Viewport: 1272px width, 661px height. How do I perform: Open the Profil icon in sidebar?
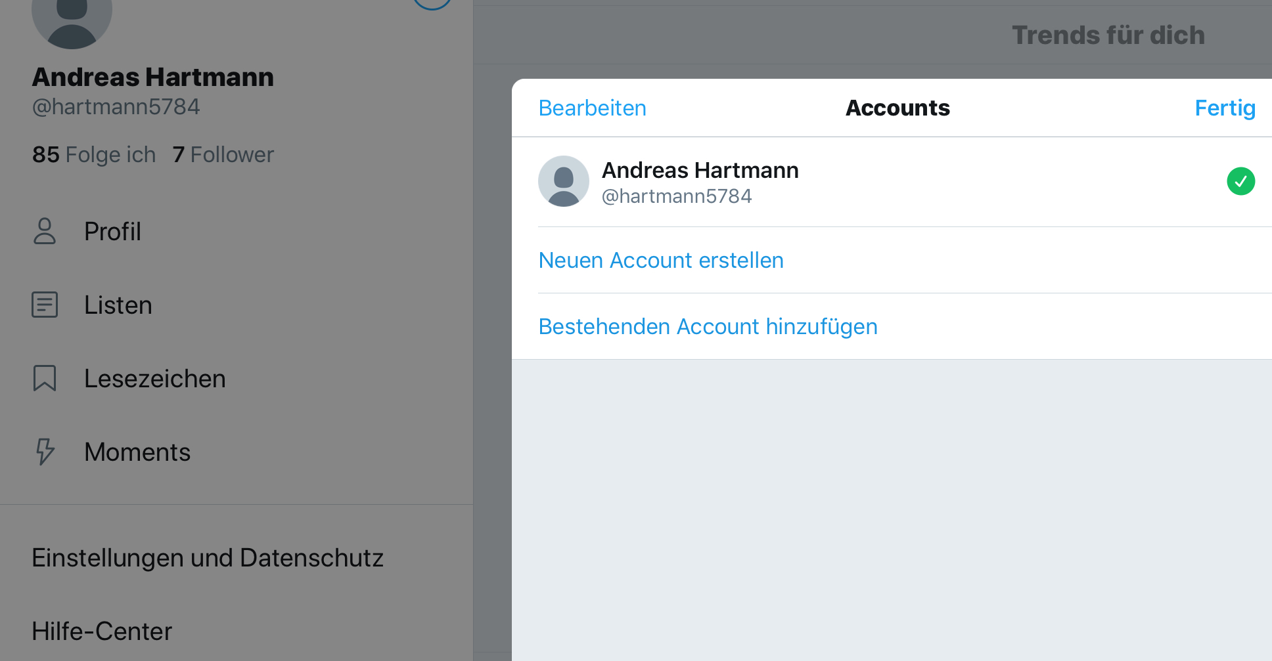(x=44, y=232)
